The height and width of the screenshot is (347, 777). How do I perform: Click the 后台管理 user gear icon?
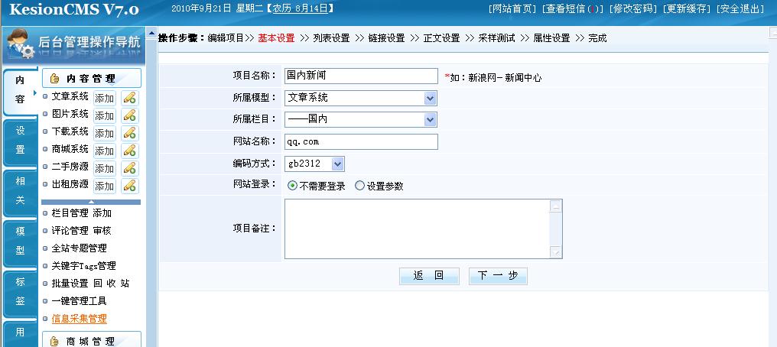(21, 44)
